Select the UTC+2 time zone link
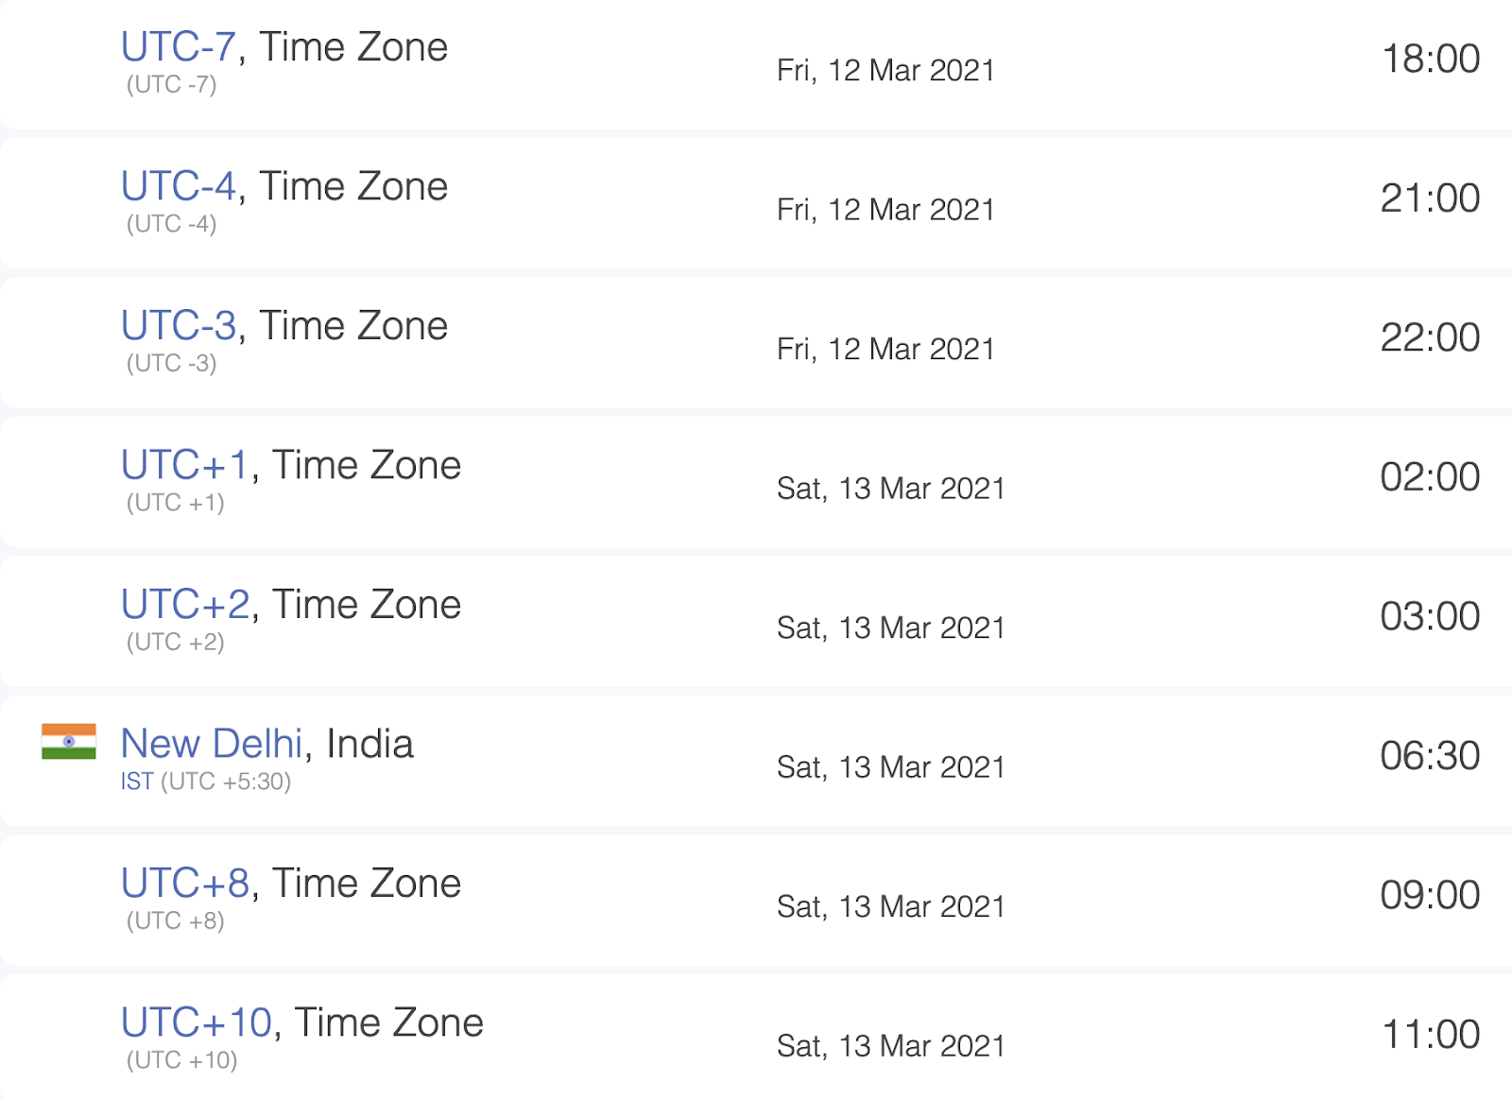 point(185,605)
